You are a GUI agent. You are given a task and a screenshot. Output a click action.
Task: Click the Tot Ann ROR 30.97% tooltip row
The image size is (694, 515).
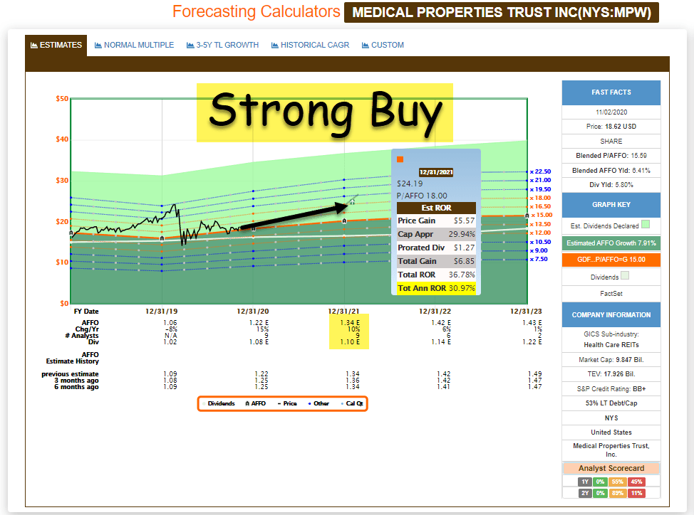pyautogui.click(x=436, y=288)
